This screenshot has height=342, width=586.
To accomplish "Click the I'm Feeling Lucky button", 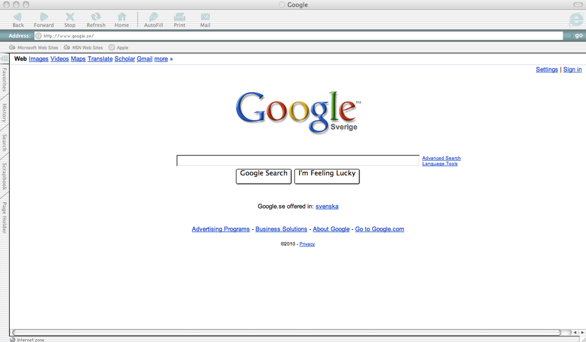I will click(327, 176).
